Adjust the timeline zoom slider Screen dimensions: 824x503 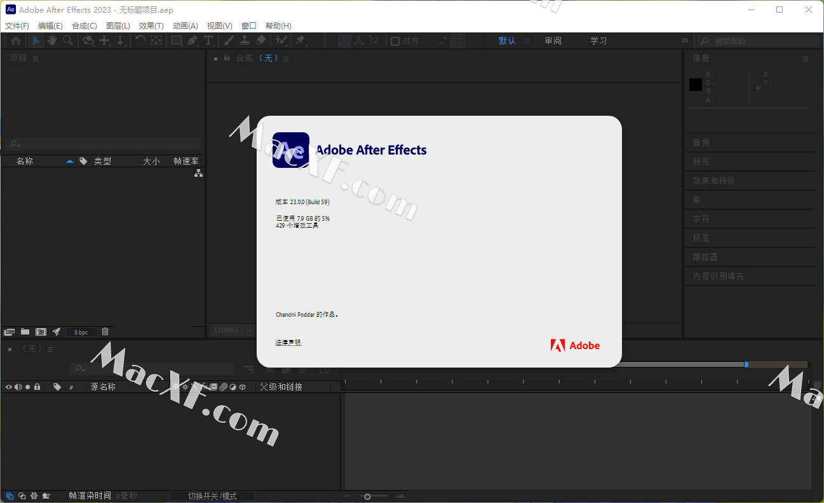(367, 496)
